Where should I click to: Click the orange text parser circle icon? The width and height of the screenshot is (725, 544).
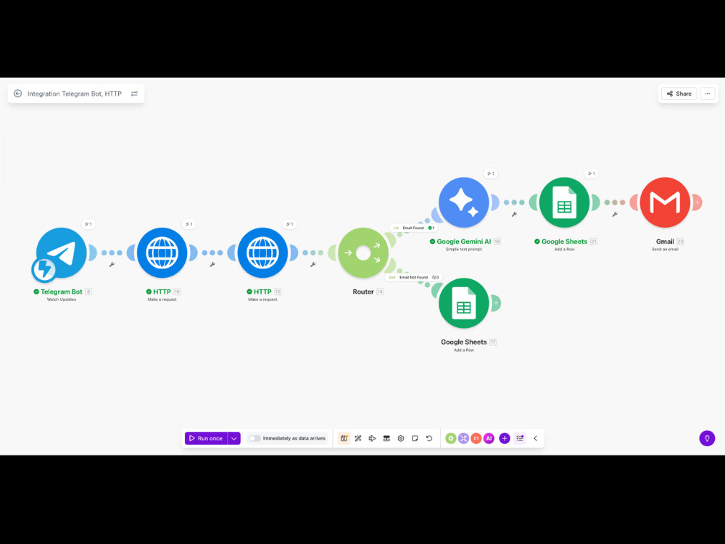tap(476, 438)
